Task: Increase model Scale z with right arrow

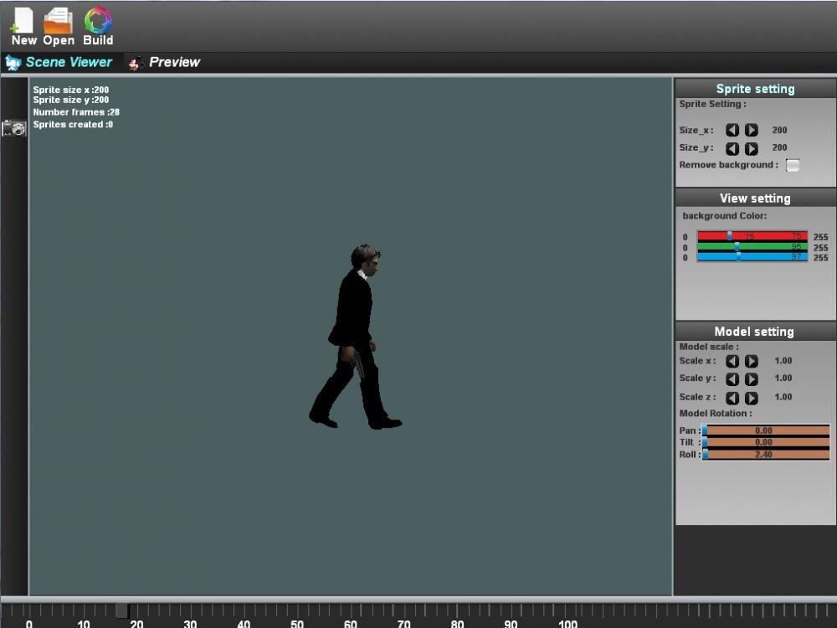Action: [752, 398]
